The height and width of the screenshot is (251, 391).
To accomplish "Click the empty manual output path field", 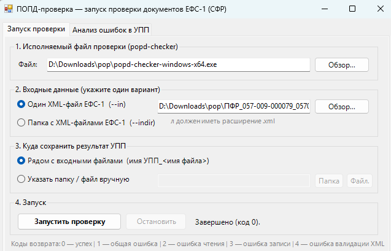I will click(x=234, y=181).
